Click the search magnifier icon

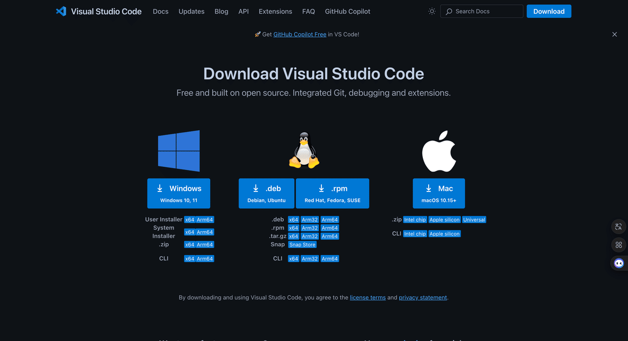pyautogui.click(x=449, y=11)
